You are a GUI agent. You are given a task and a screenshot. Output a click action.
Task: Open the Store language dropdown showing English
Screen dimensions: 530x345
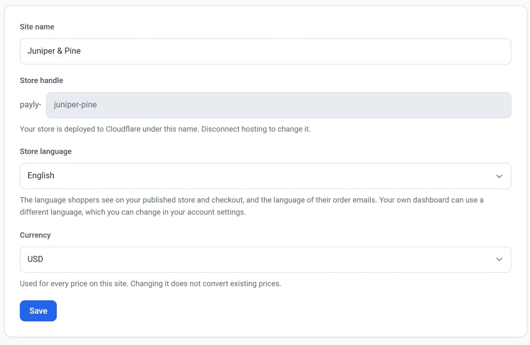point(265,176)
